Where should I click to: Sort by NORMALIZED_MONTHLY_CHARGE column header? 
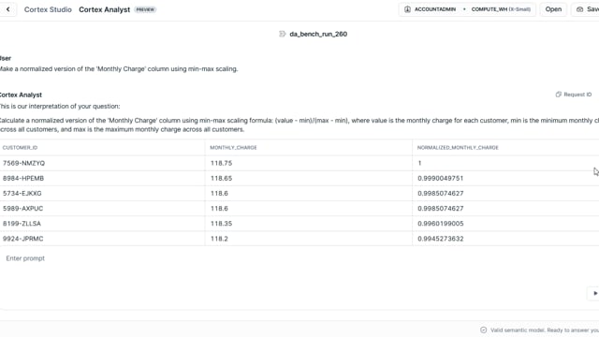coord(458,148)
